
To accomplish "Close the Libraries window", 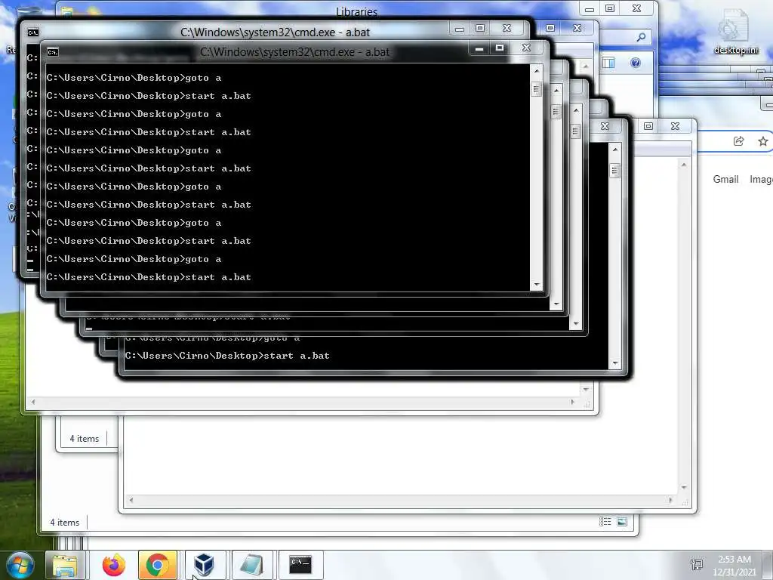I will click(x=637, y=8).
